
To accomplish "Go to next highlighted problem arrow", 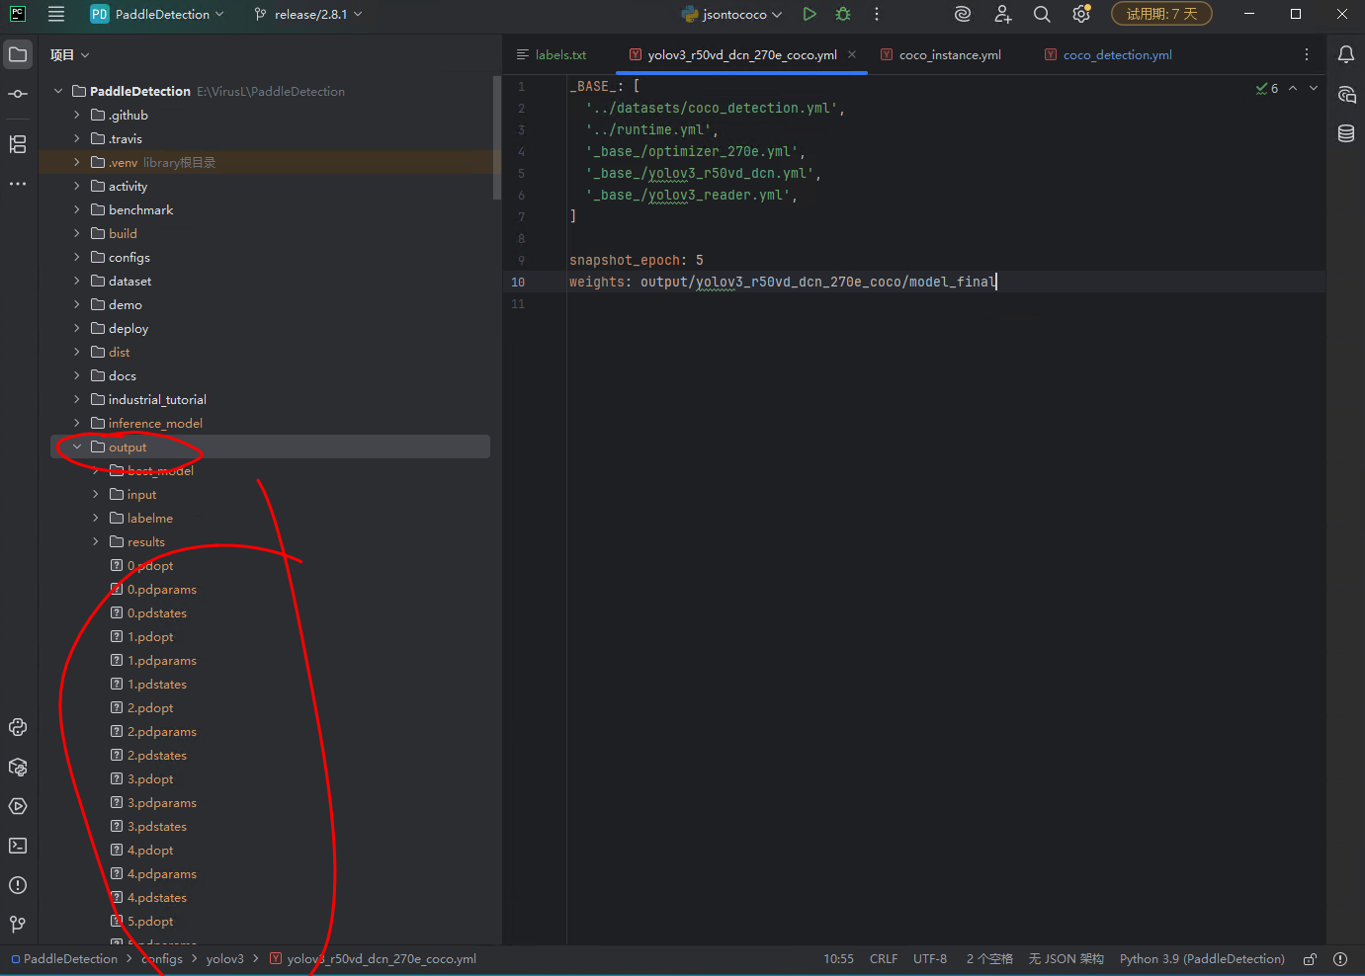I will coord(1314,88).
